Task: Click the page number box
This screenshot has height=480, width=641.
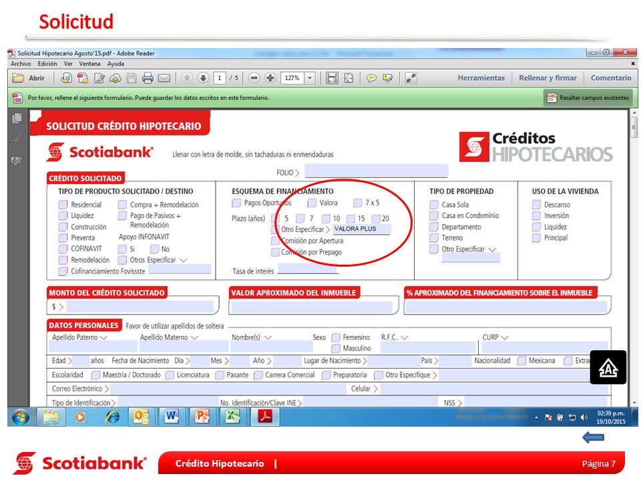Action: click(x=220, y=77)
